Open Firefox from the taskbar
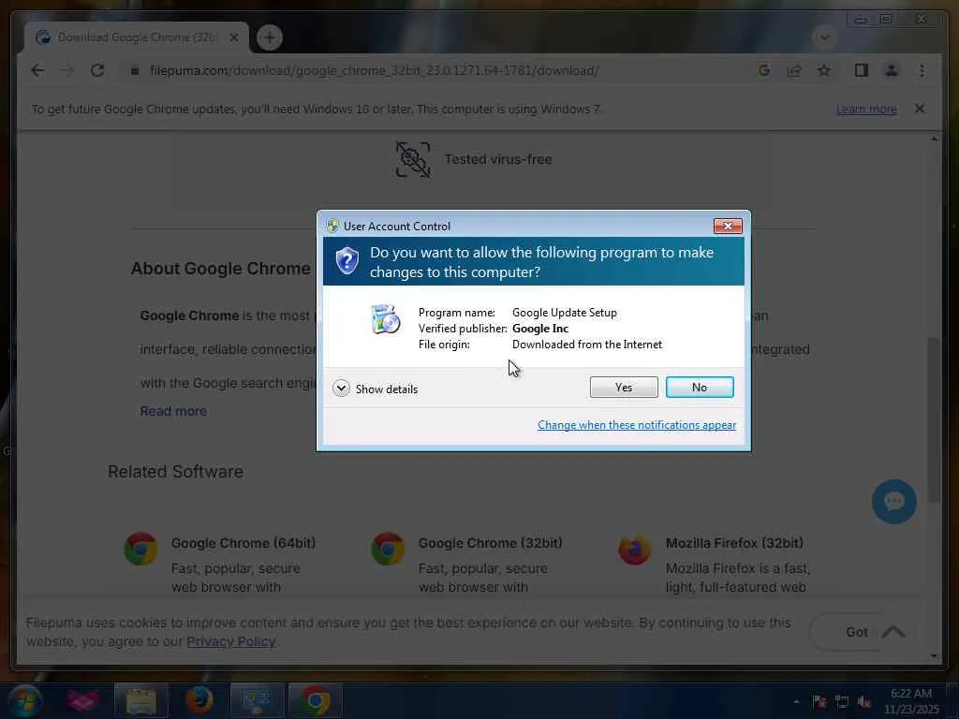The width and height of the screenshot is (959, 719). [x=199, y=700]
